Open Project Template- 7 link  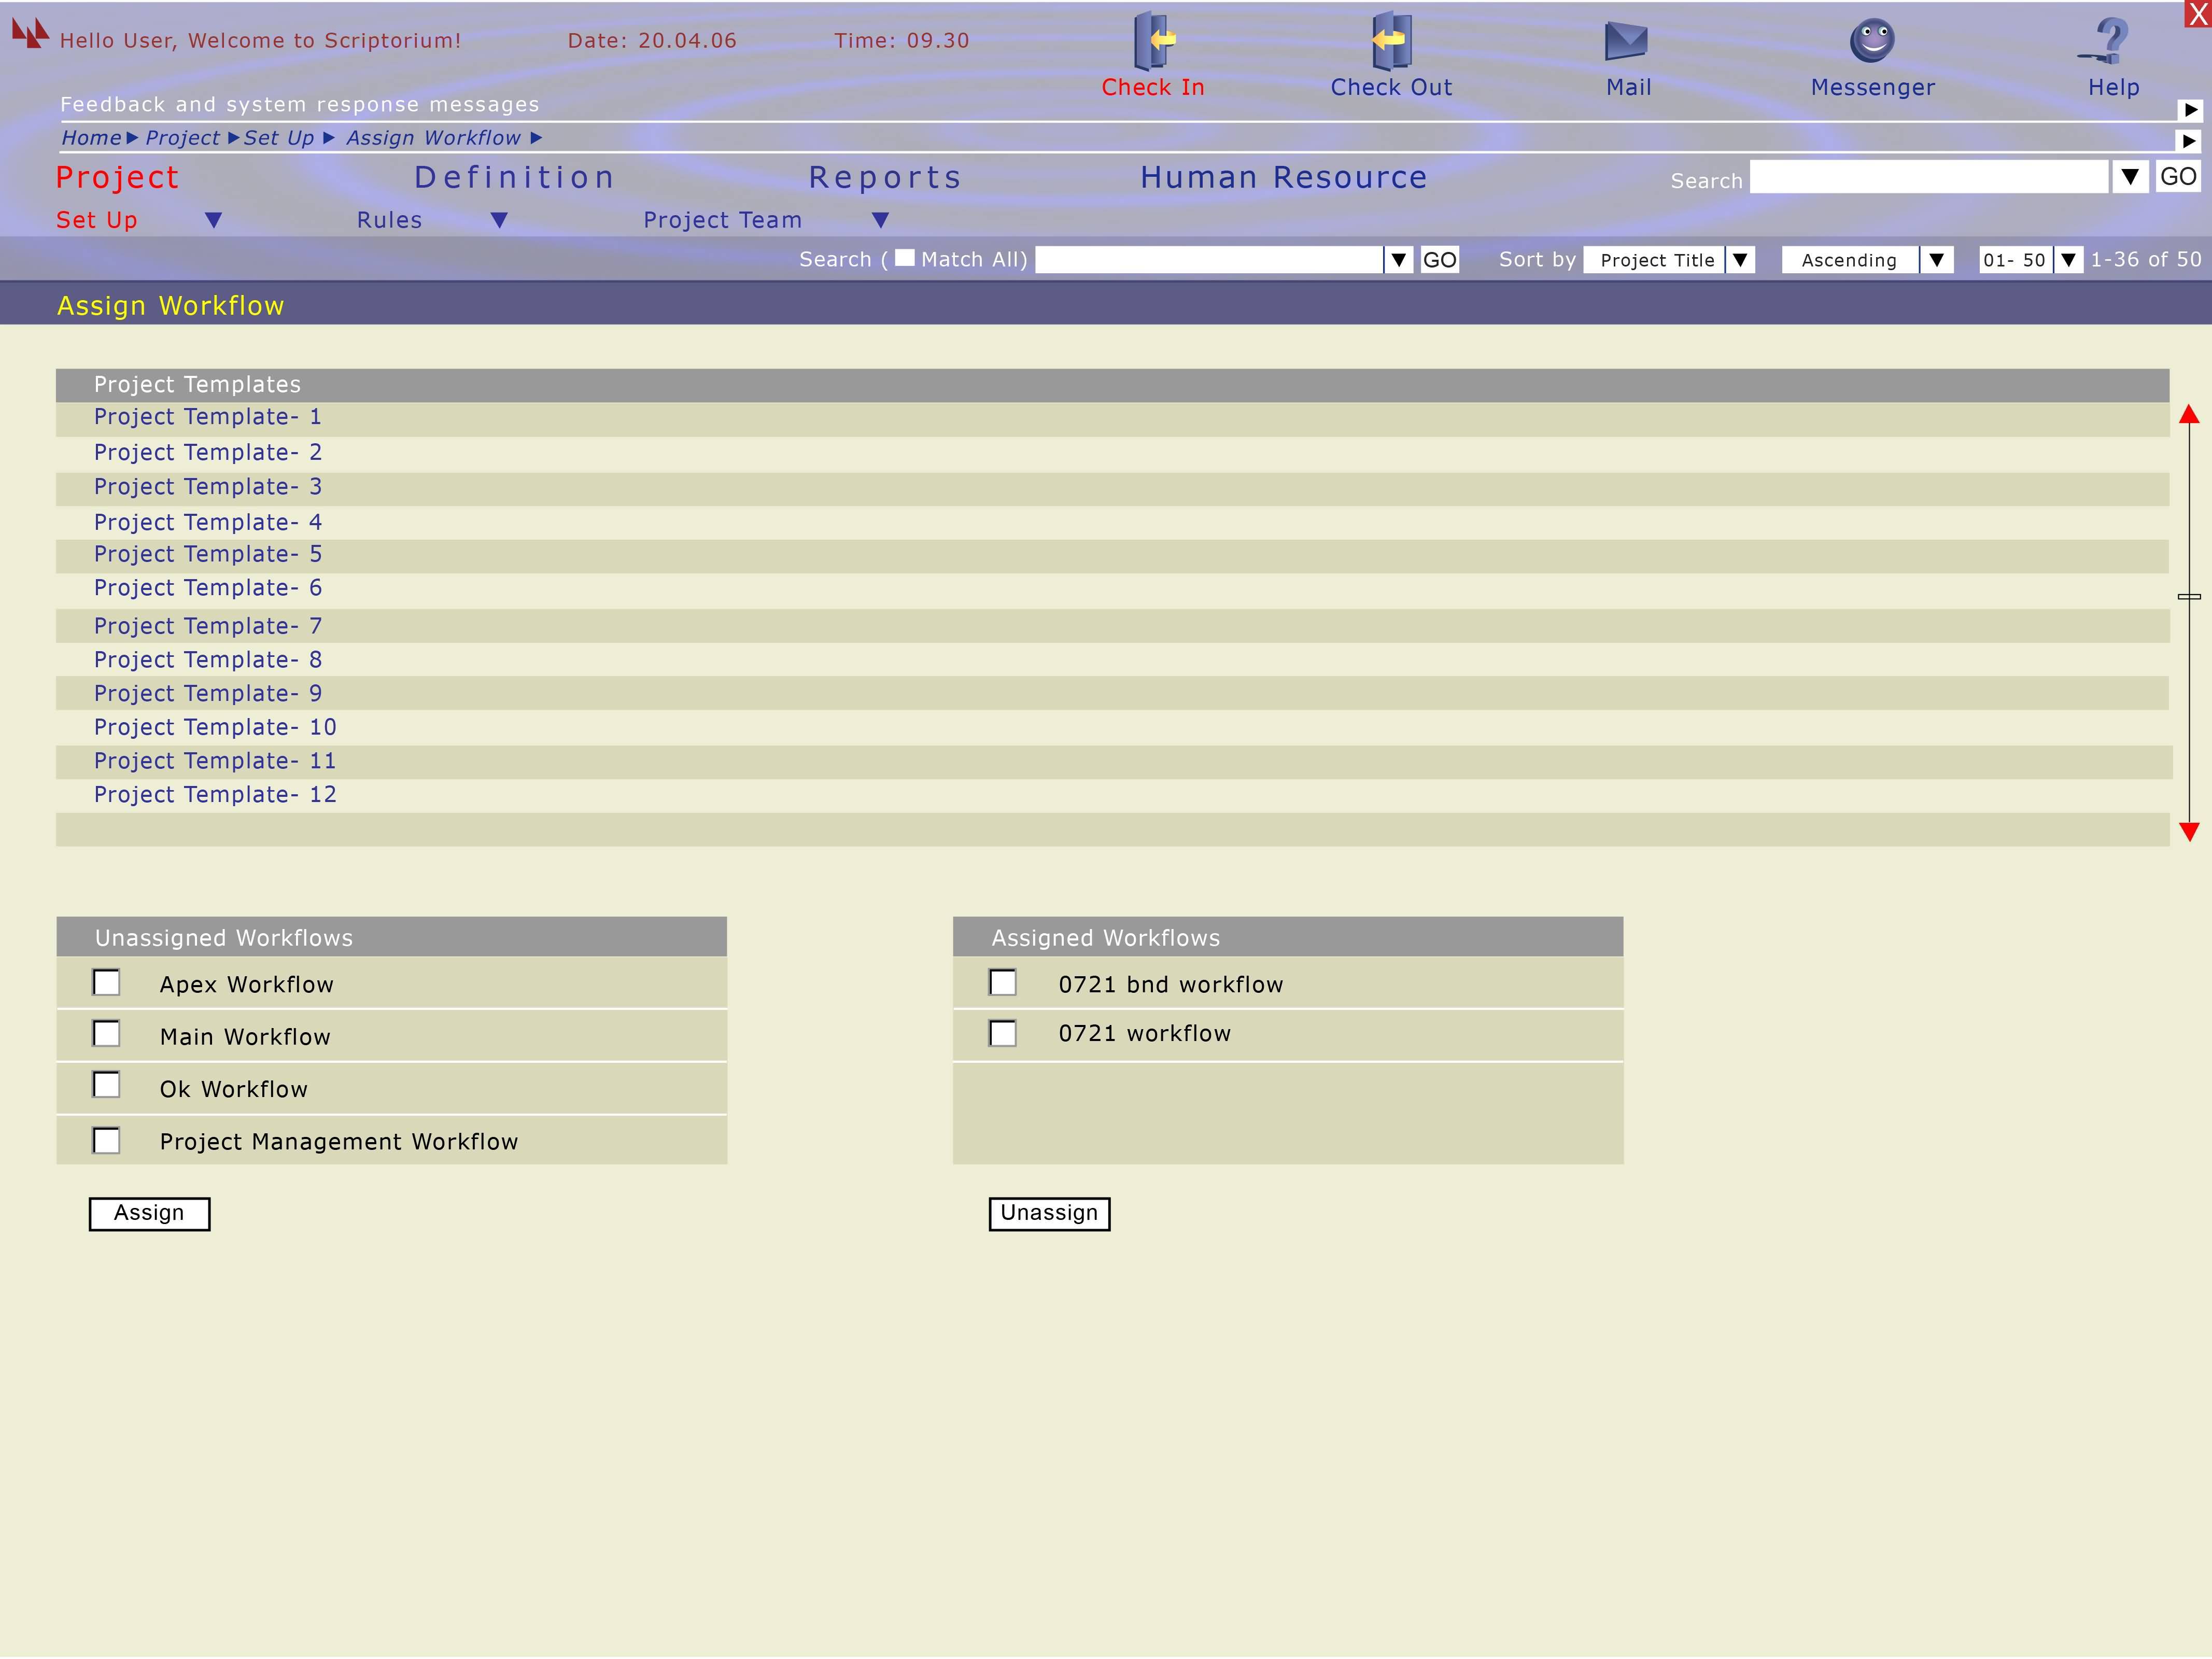(208, 626)
